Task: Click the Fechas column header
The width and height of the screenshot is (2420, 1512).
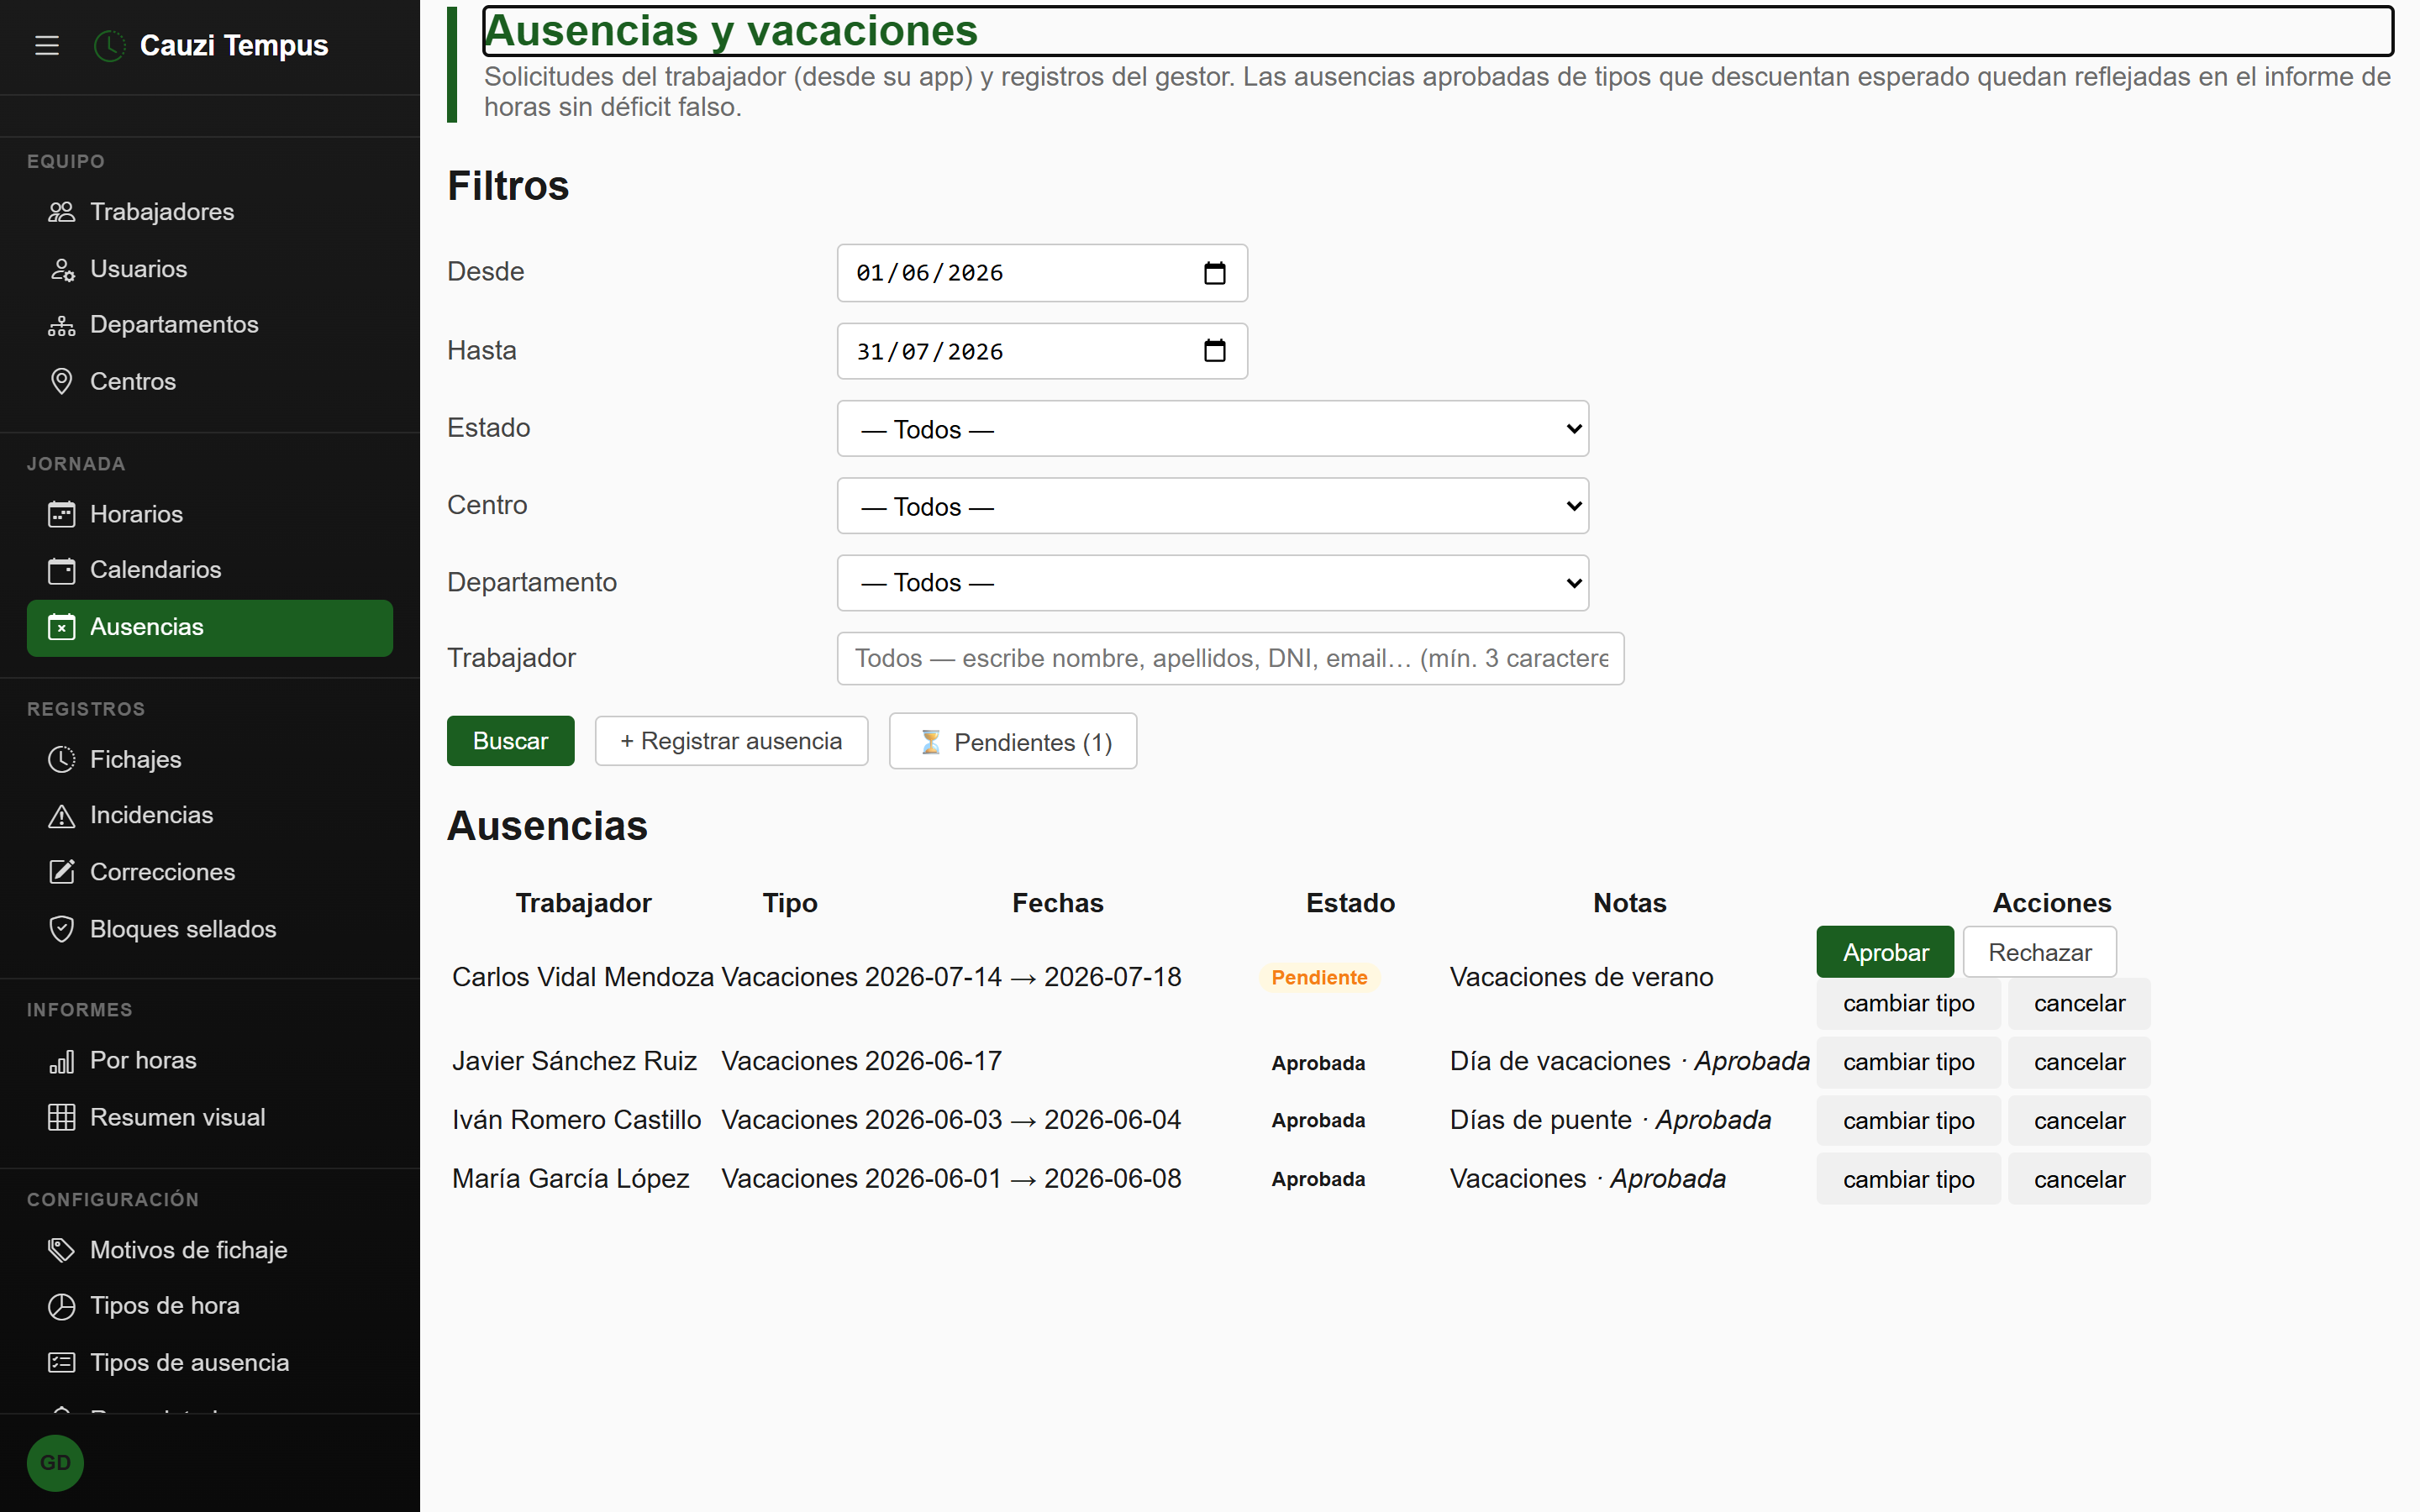Action: tap(1057, 903)
